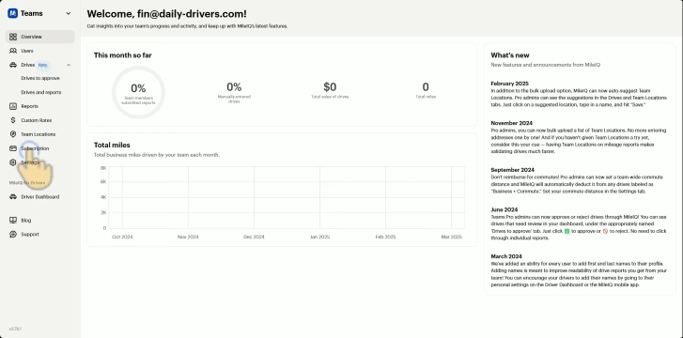Click the Support chat icon
The image size is (683, 338).
[x=13, y=235]
